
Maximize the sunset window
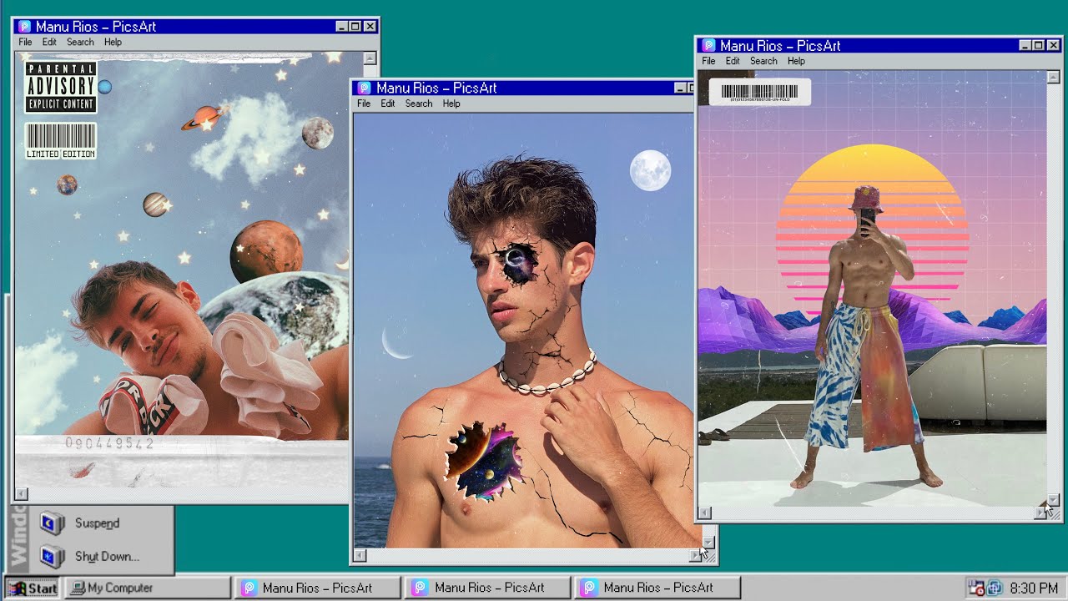1039,46
